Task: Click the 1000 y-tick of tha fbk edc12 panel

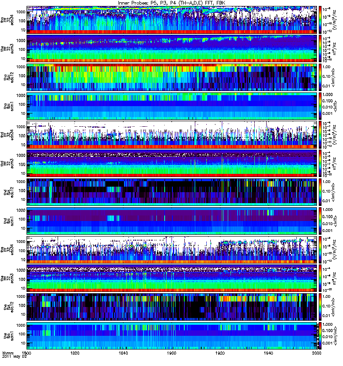Action: point(21,67)
